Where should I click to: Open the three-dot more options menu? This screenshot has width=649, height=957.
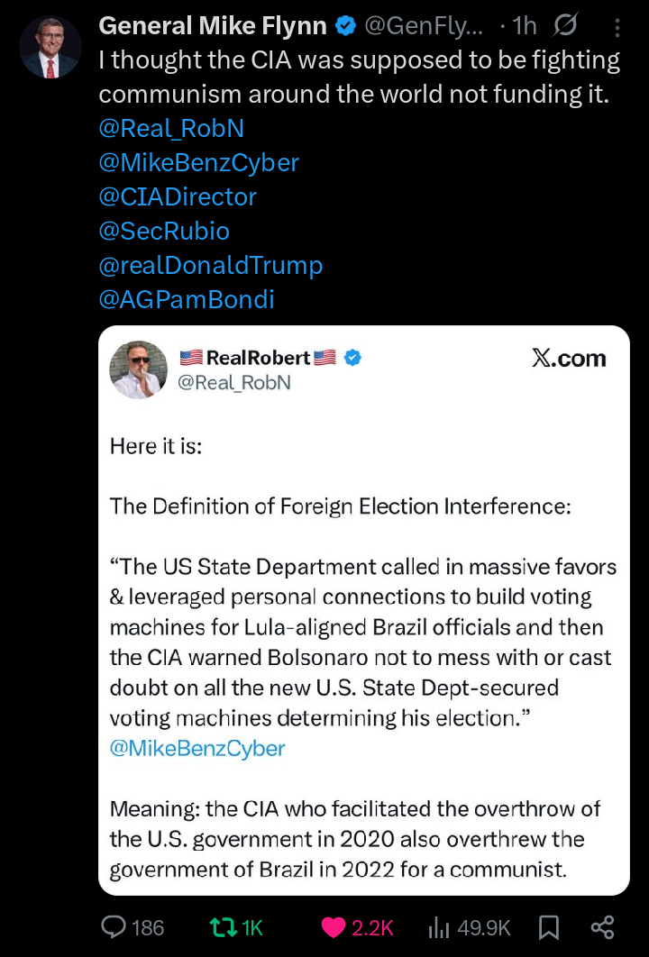617,27
